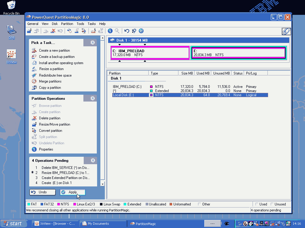Screen dimensions: 305x228
Task: Select the IBM_PRELOAD (C:) partition row
Action: [127, 87]
